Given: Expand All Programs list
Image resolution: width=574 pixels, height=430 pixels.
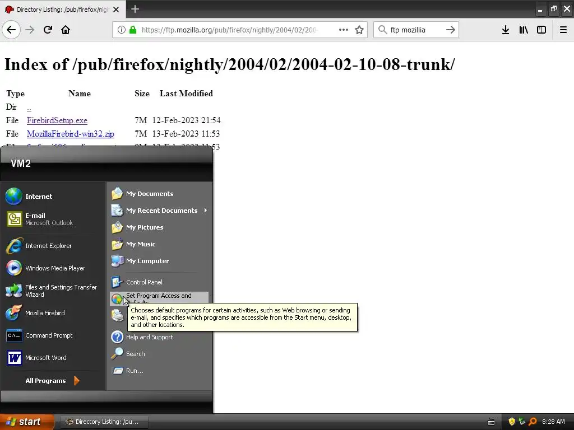Looking at the screenshot, I should (52, 381).
